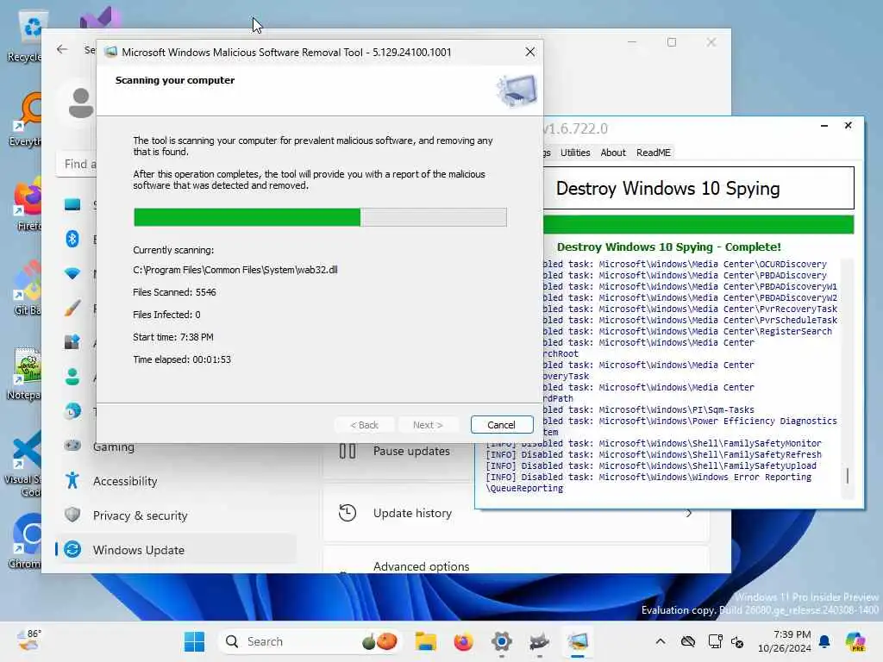Open ReadME menu in Destroy Windows 10 Spying
The width and height of the screenshot is (883, 662).
654,153
